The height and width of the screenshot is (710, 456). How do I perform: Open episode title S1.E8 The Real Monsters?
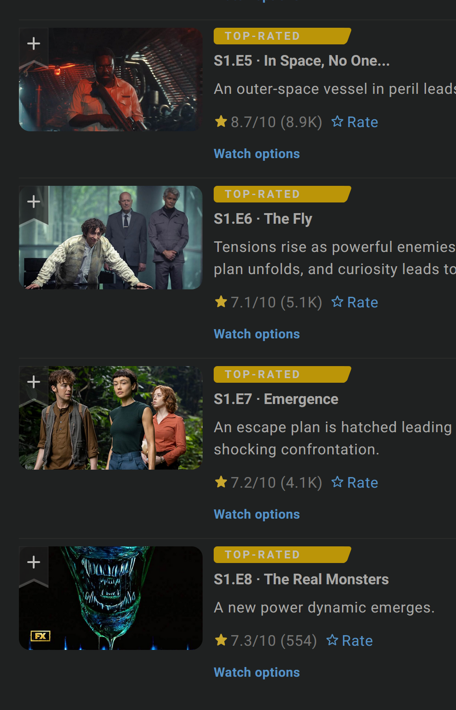(301, 579)
